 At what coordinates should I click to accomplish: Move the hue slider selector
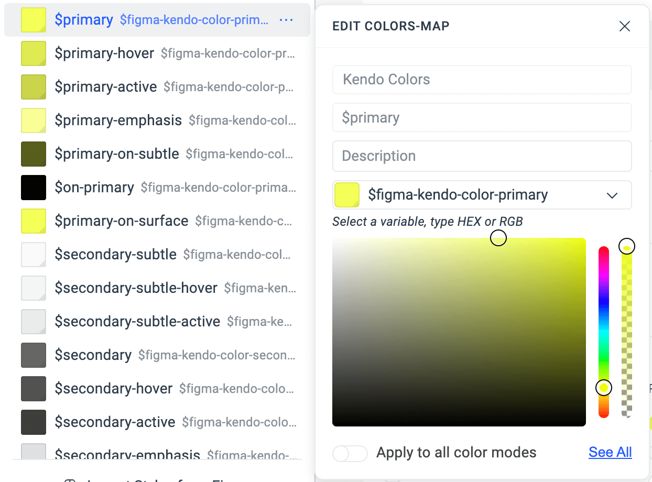[604, 388]
